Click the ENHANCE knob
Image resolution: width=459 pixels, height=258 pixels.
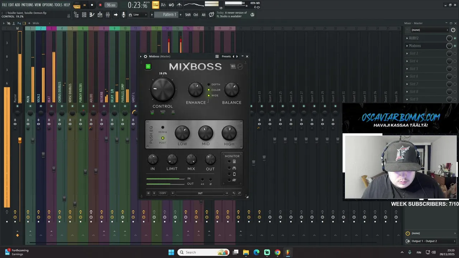pos(196,90)
